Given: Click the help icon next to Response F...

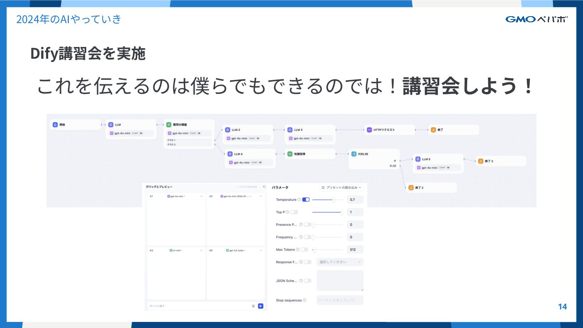Looking at the screenshot, I should coord(301,262).
